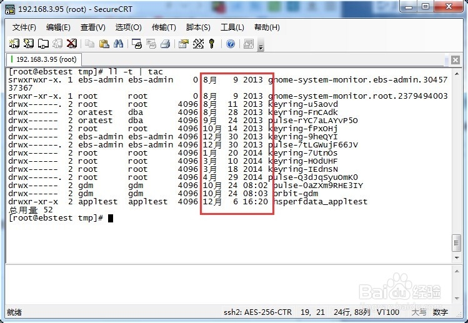Screen dimensions: 468x323
Task: Click the greyed session manager icon
Action: tap(249, 44)
